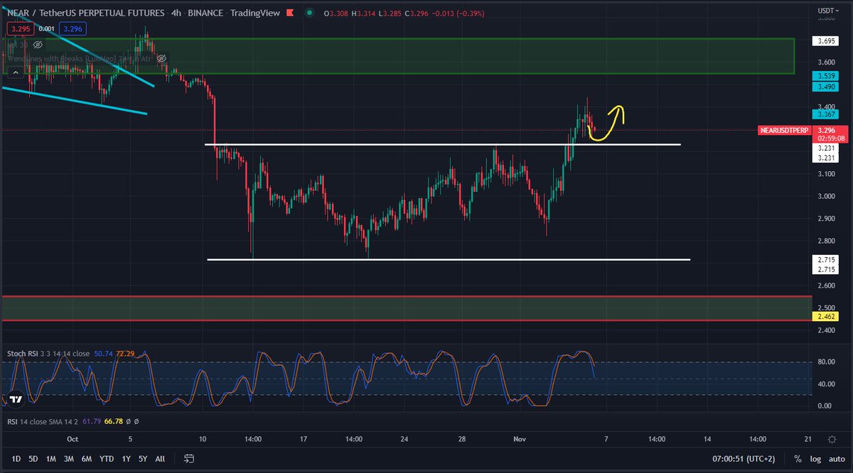Click the Stoch RSI value 72.29
Viewport: 853px width, 473px height.
[127, 353]
